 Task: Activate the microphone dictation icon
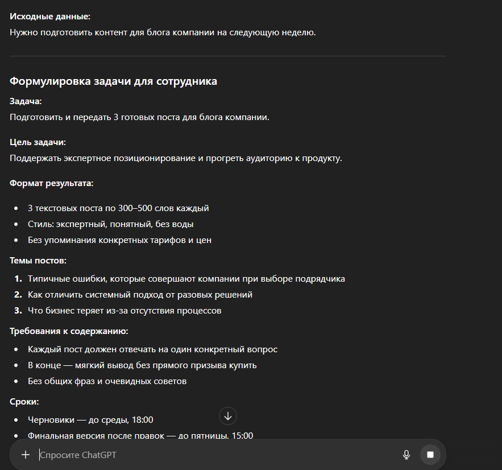(406, 455)
